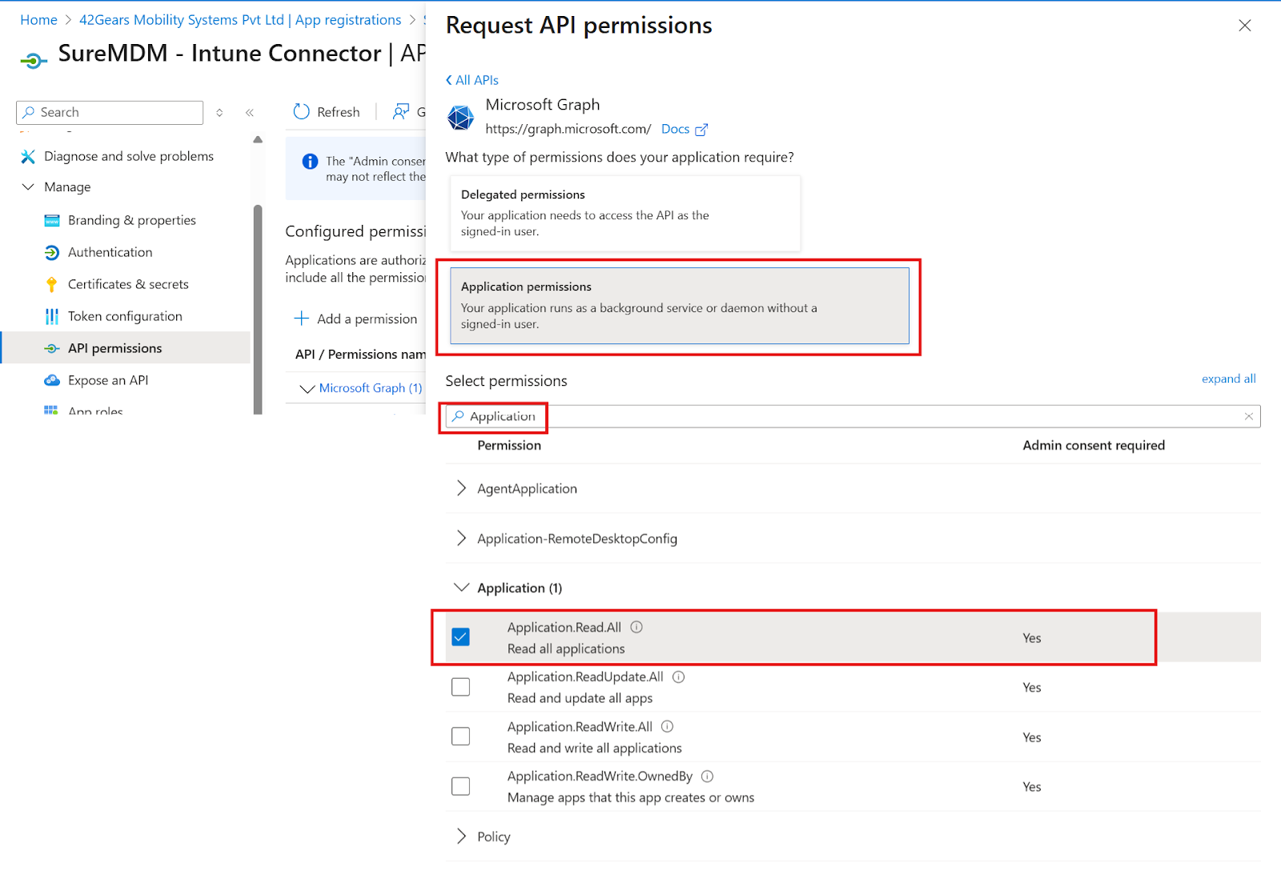Click the info icon next to Application.ReadUpdate.All
Image resolution: width=1281 pixels, height=879 pixels.
(678, 677)
